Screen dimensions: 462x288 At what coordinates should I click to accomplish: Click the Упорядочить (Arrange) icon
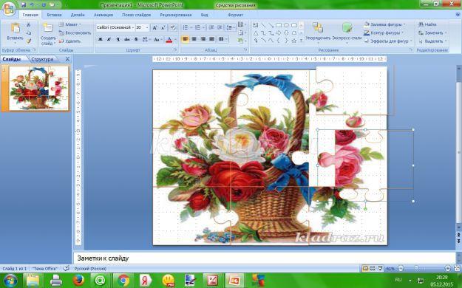tap(318, 27)
